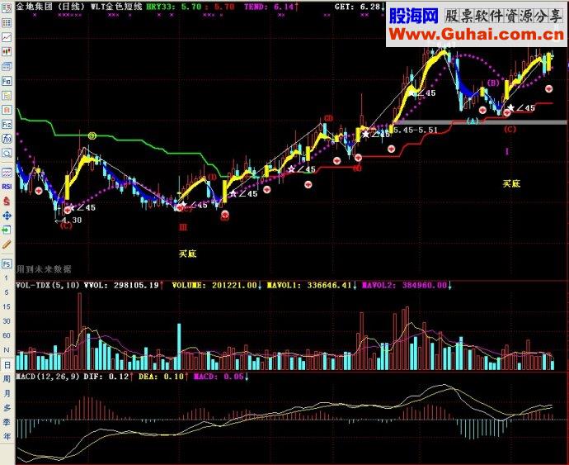569x465 pixels.
Task: Open the multi-window layout icon
Action: tap(7, 66)
